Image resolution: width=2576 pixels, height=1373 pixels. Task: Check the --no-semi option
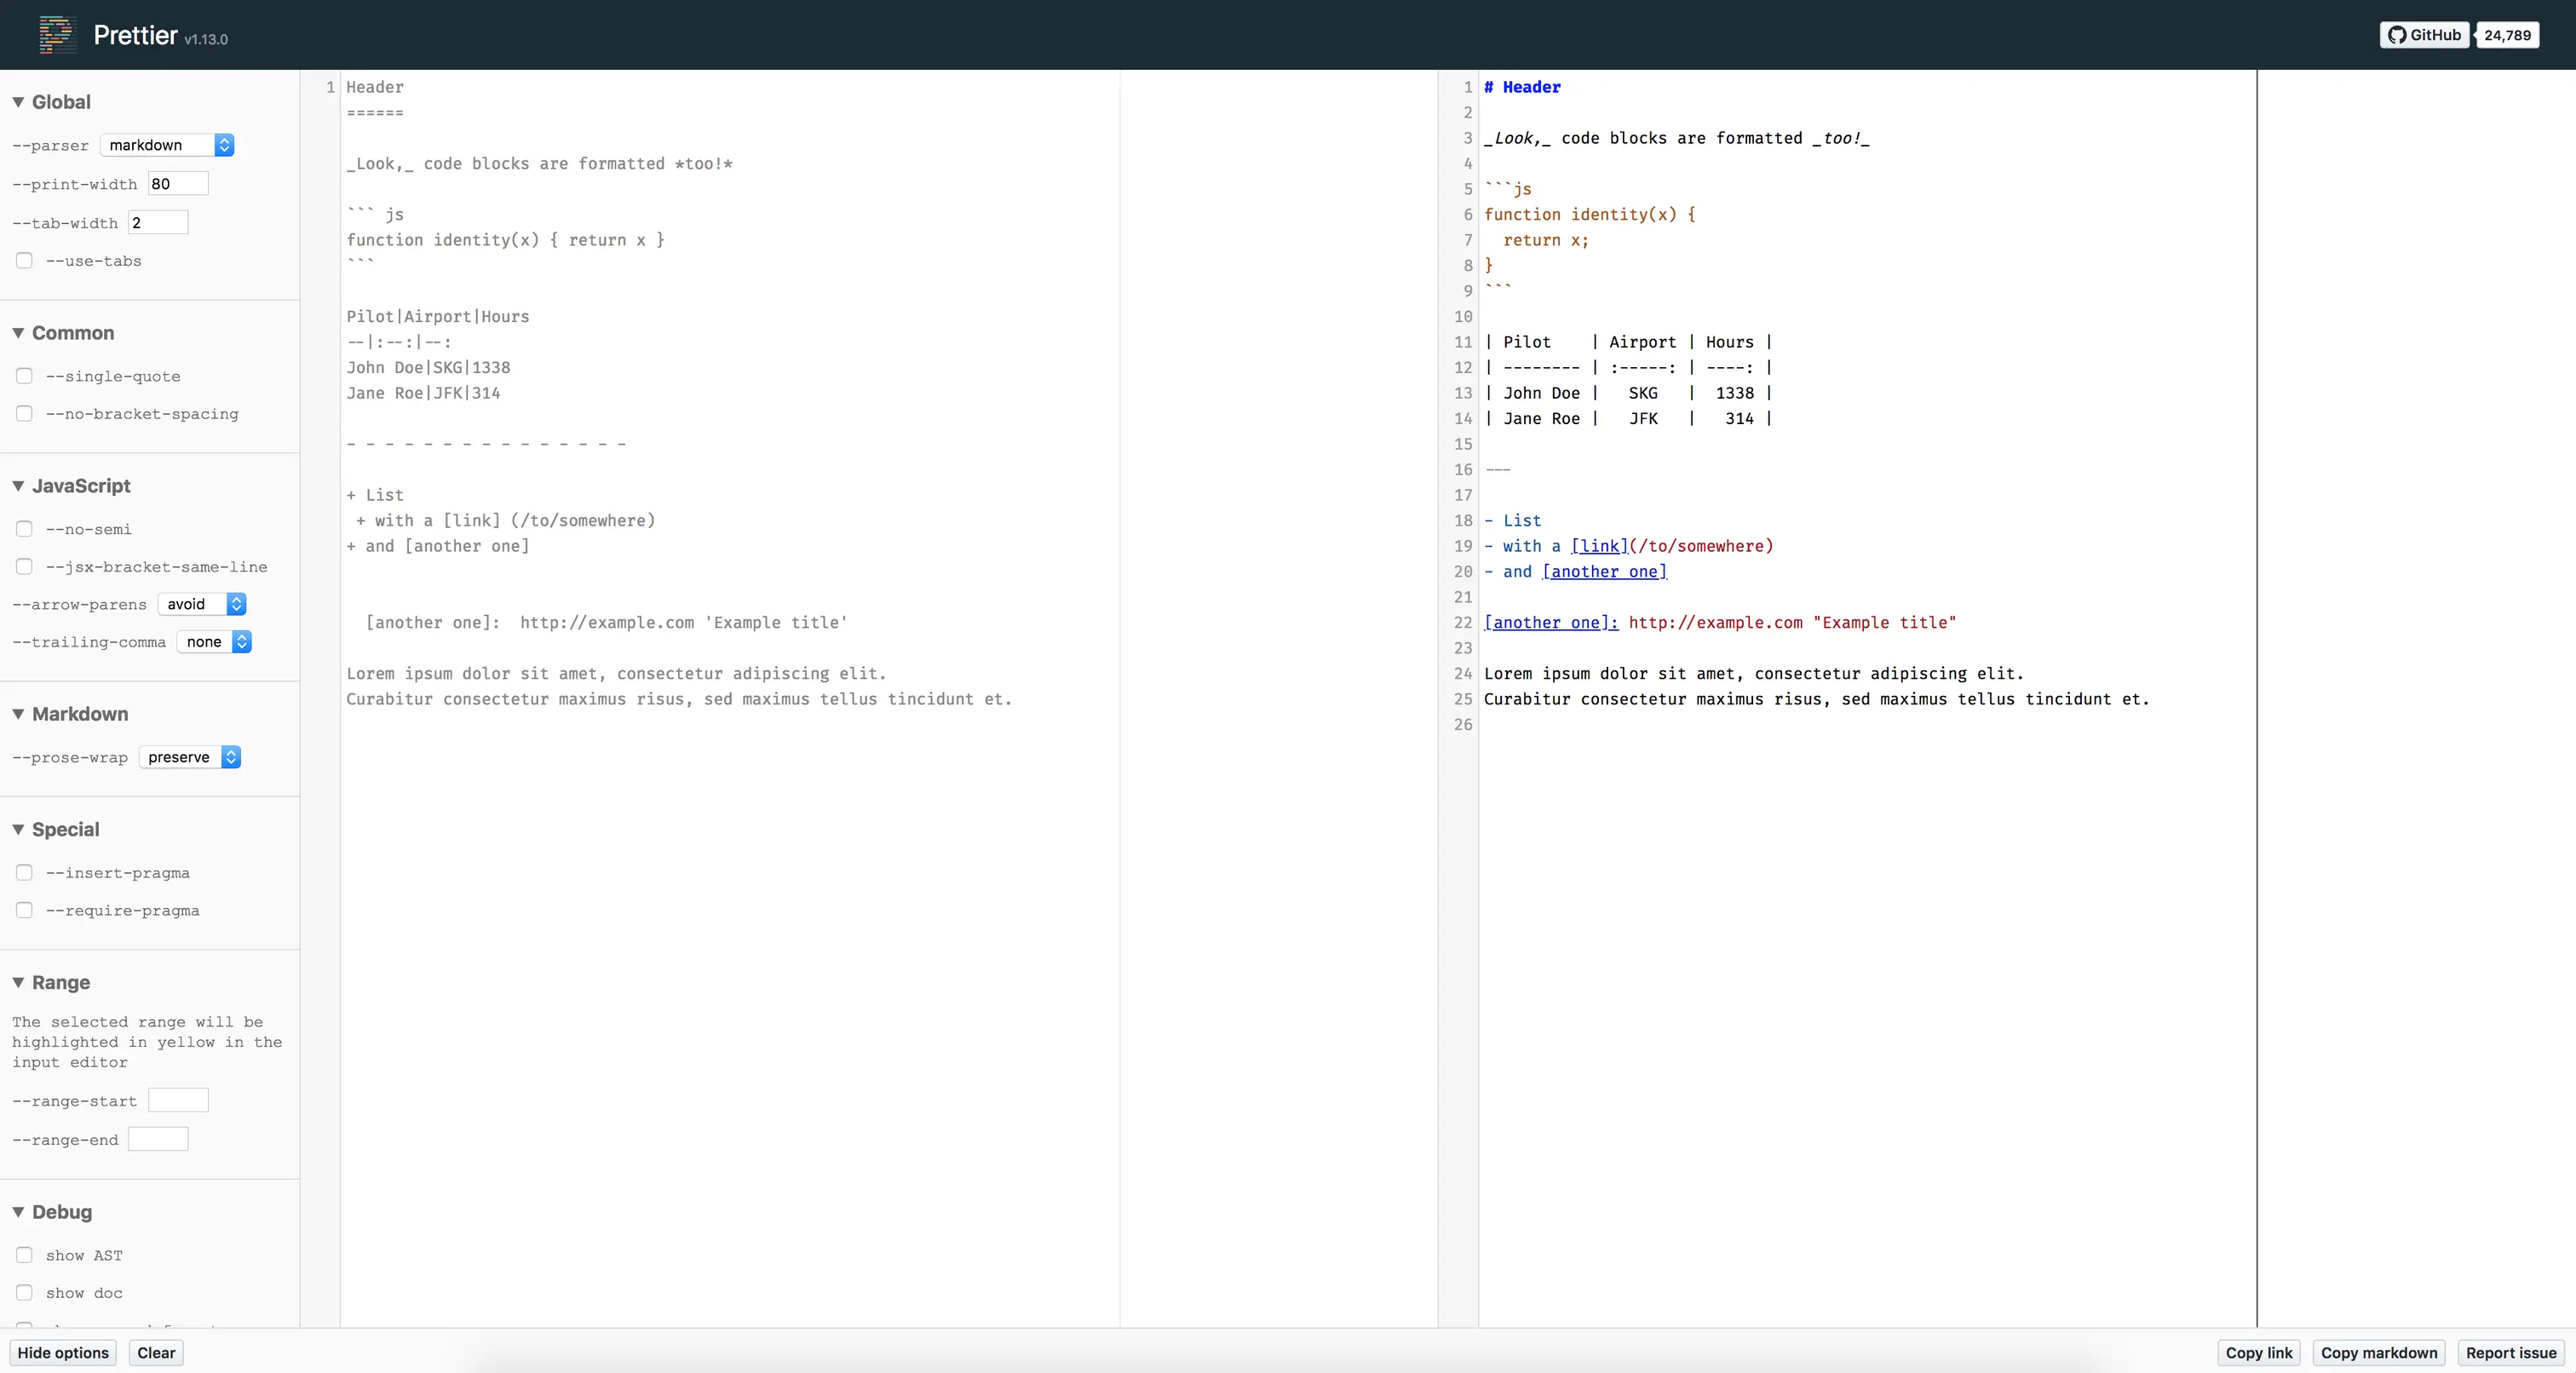[24, 529]
